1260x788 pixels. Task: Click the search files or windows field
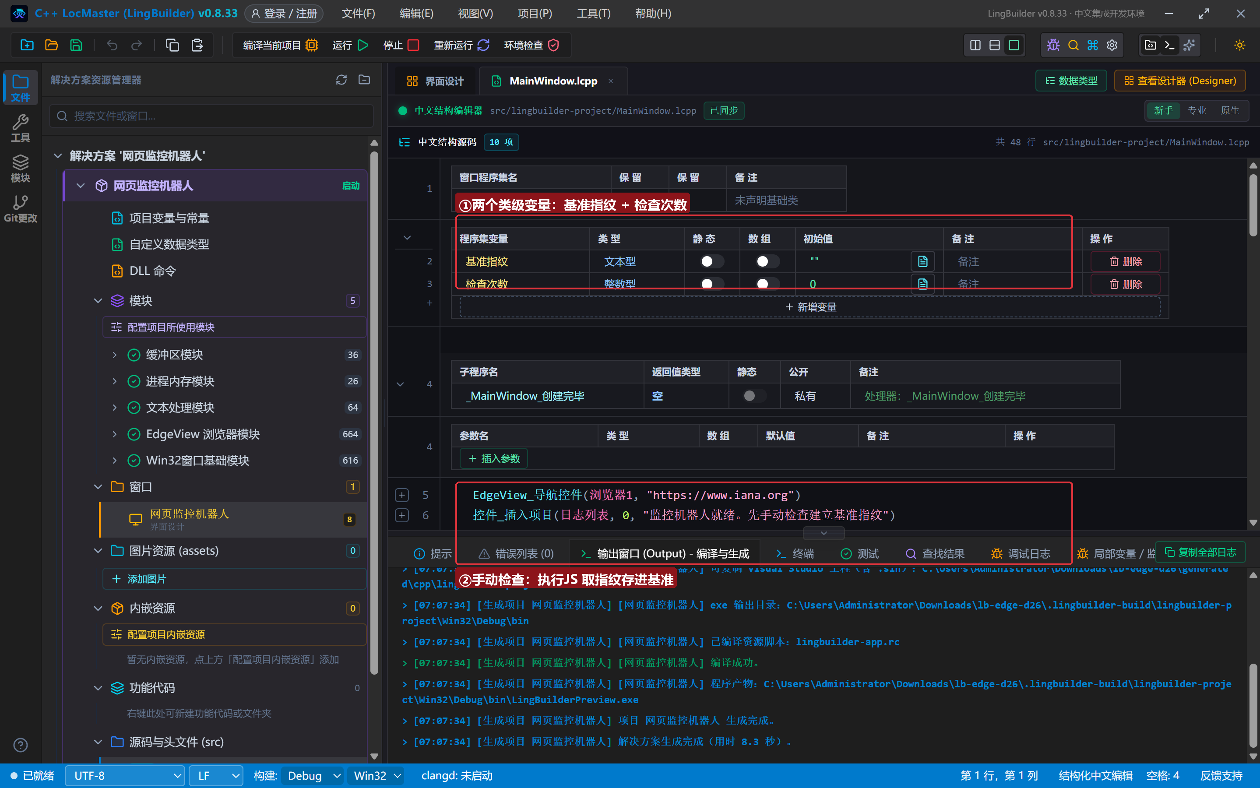[x=211, y=116]
